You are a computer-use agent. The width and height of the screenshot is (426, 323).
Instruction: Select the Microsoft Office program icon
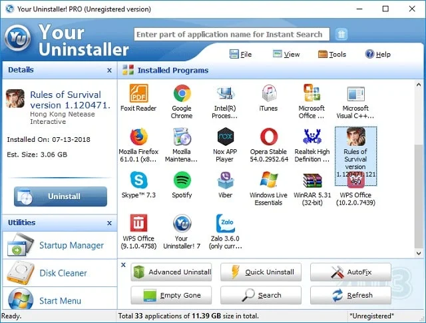[312, 93]
